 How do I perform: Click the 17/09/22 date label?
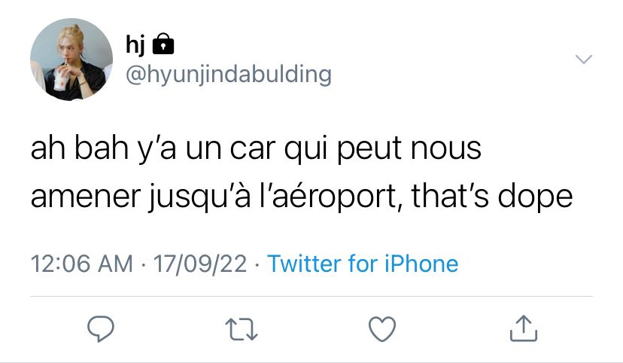[200, 264]
